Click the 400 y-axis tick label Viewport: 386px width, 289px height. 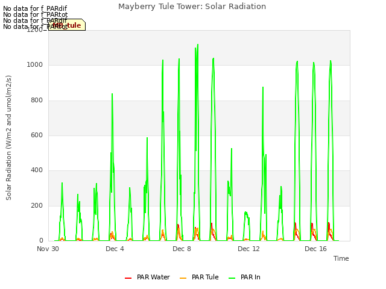coord(37,170)
